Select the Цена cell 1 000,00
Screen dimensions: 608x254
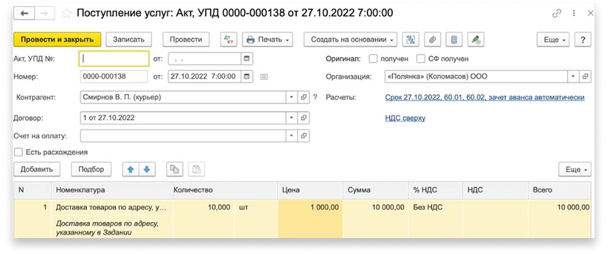[x=310, y=207]
